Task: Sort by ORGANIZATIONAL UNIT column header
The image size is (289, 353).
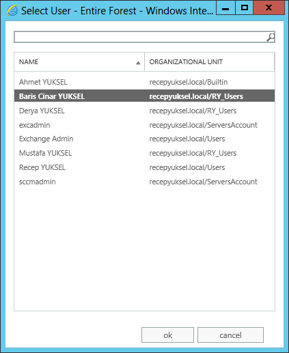Action: (210, 61)
